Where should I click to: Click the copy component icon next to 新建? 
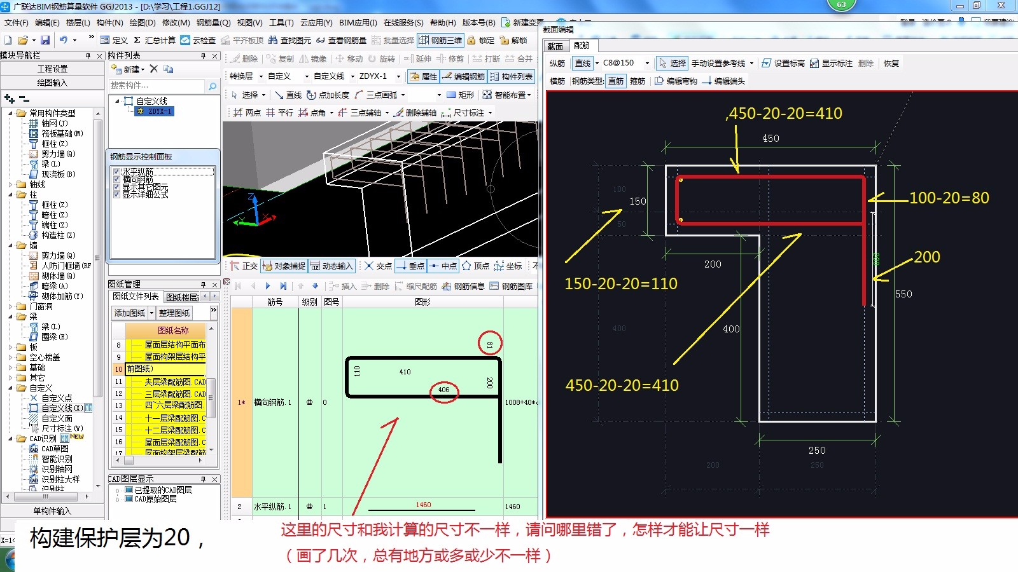click(x=169, y=69)
